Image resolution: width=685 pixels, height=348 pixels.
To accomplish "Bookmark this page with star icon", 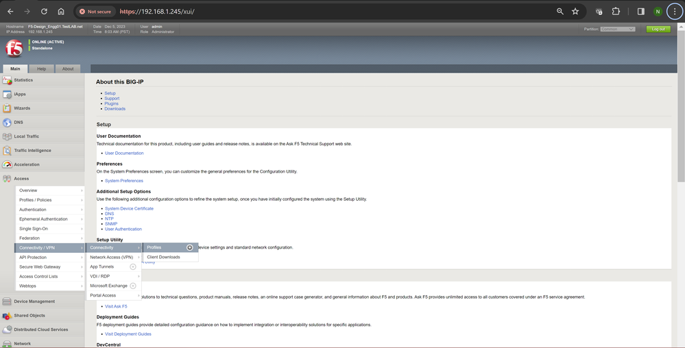I will (575, 12).
